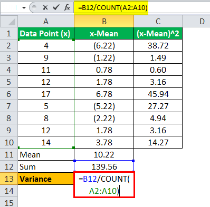Click the 'Sum' label cell
Viewport: 210px width, 207px height.
point(46,166)
